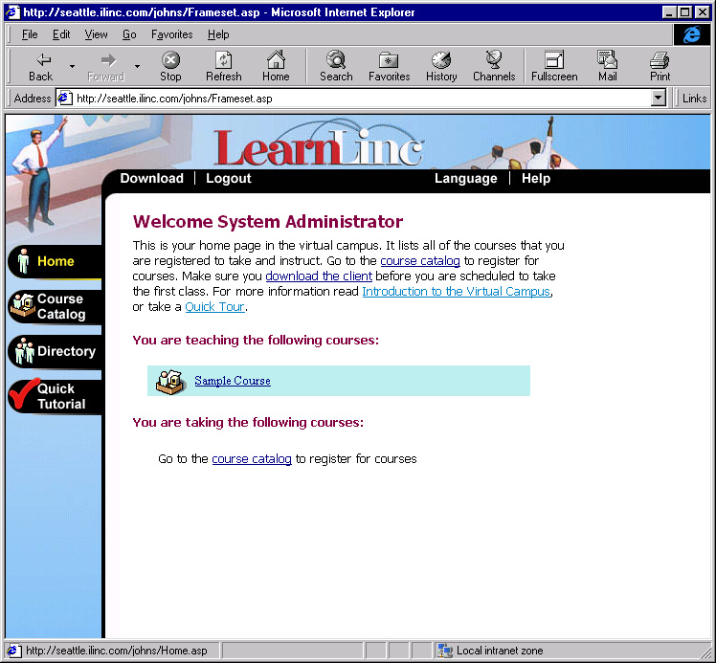Open the Favorites menu
716x663 pixels.
pyautogui.click(x=171, y=34)
